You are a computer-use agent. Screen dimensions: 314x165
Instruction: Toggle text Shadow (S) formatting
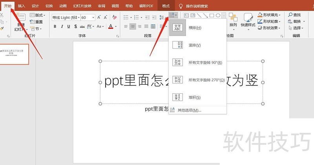click(x=75, y=26)
